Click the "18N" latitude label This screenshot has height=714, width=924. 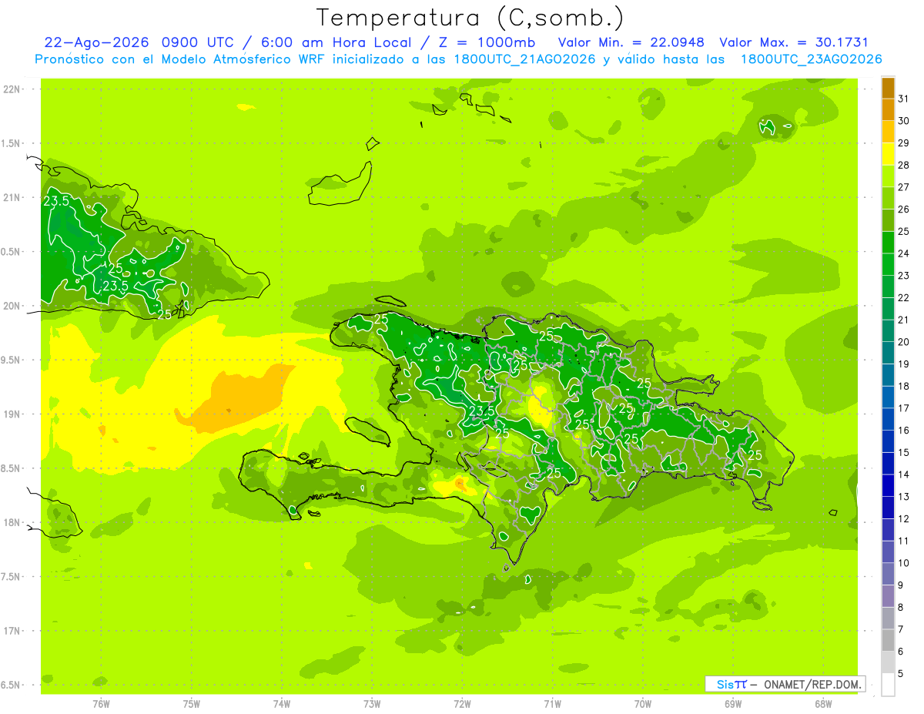(x=12, y=522)
